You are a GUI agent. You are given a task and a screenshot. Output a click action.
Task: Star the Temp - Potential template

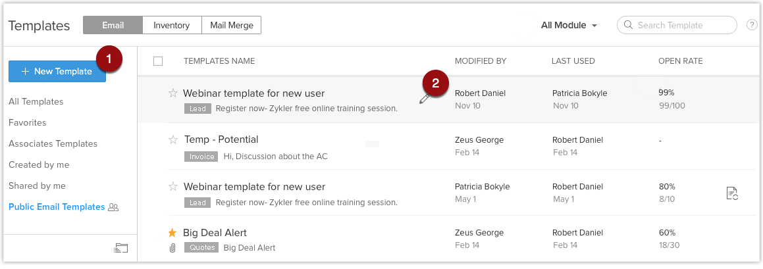coord(173,139)
